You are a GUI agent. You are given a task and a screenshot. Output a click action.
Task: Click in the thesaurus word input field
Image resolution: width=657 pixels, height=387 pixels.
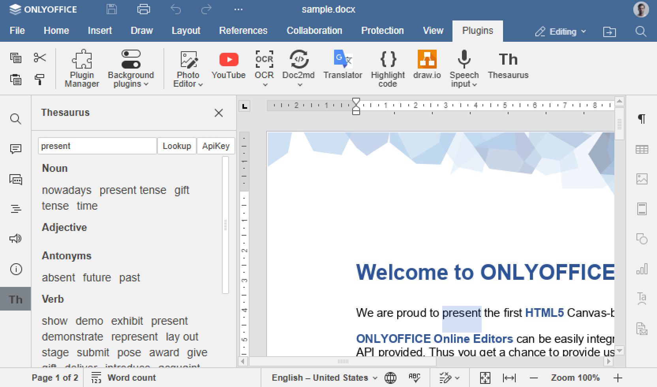tap(98, 146)
